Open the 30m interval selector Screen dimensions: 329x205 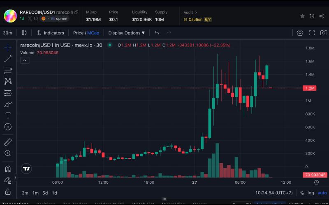[x=7, y=33]
